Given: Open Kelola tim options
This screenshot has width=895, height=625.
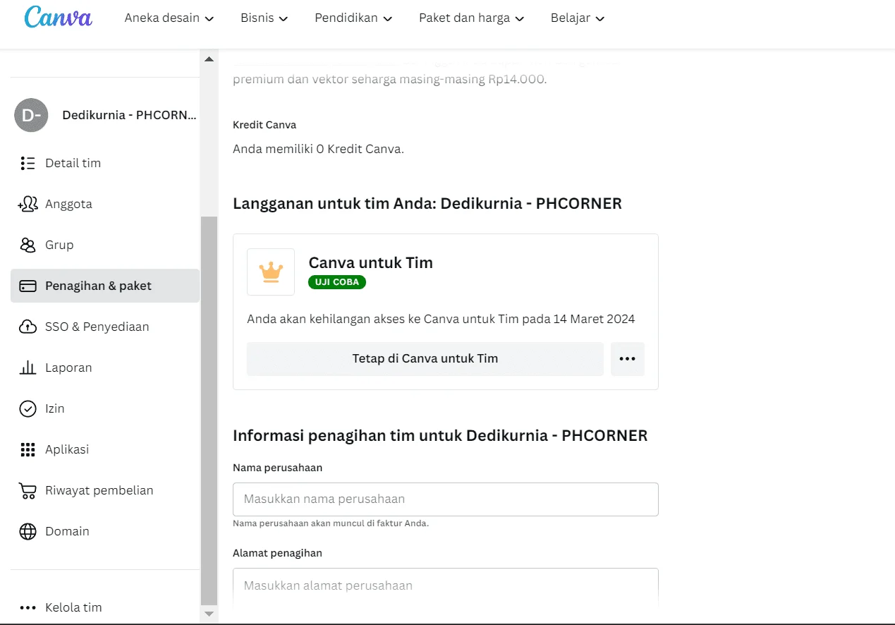Looking at the screenshot, I should pyautogui.click(x=105, y=607).
